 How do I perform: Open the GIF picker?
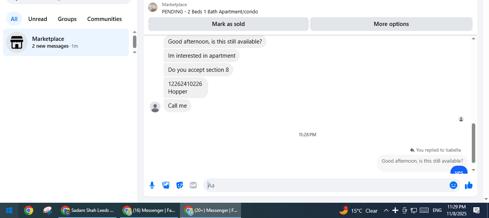(x=193, y=185)
